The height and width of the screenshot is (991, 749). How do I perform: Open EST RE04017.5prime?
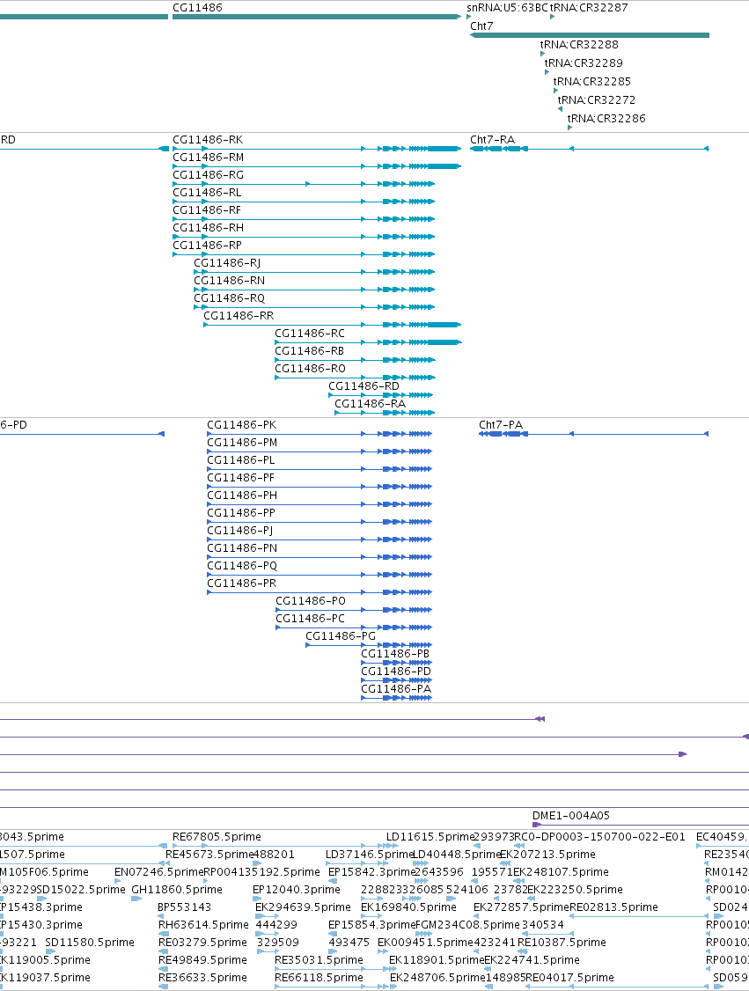pyautogui.click(x=569, y=978)
